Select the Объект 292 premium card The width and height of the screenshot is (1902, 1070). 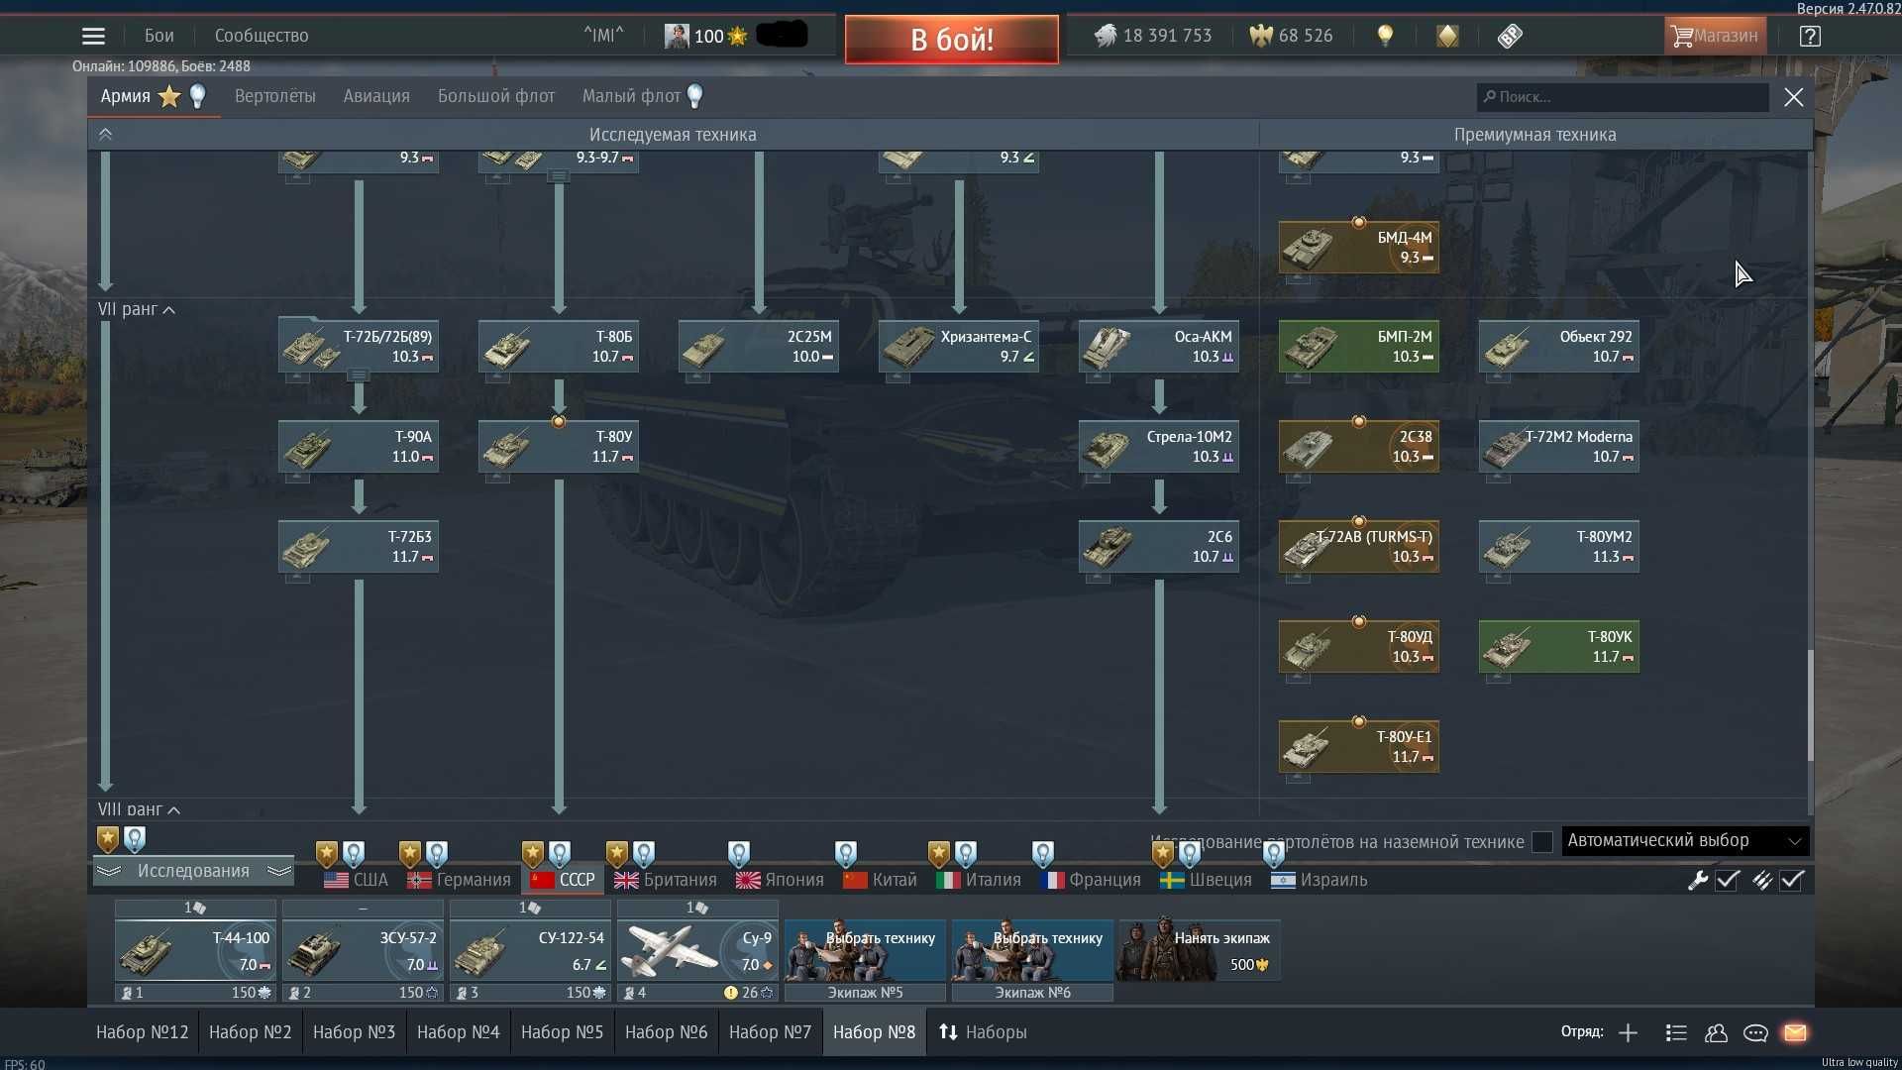1559,347
